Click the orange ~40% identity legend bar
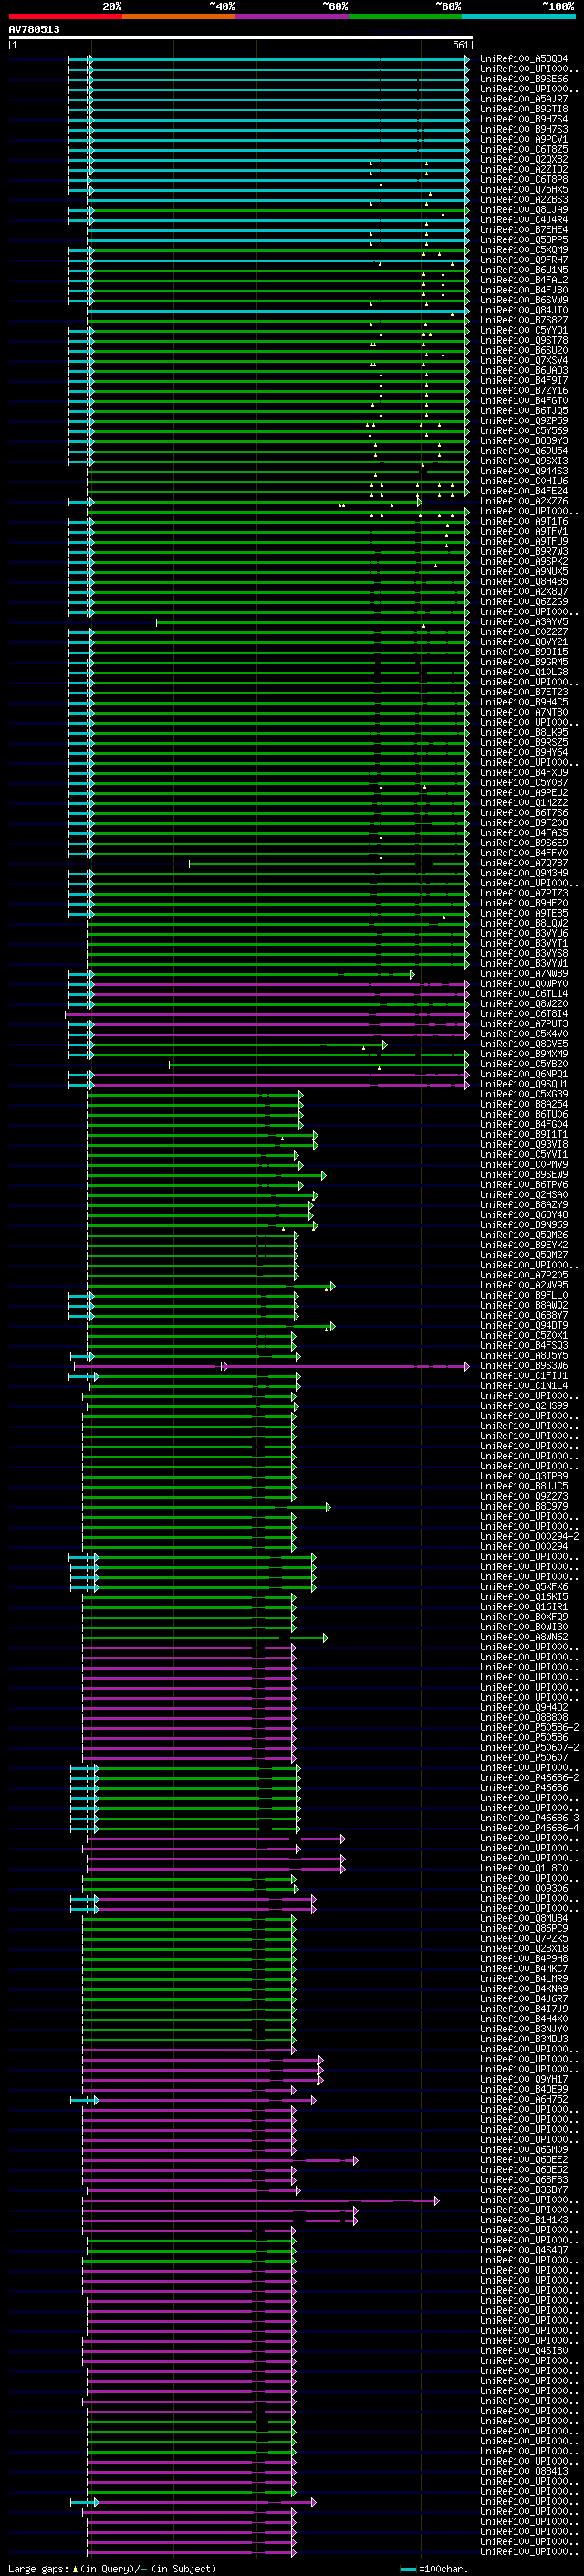 coord(179,16)
